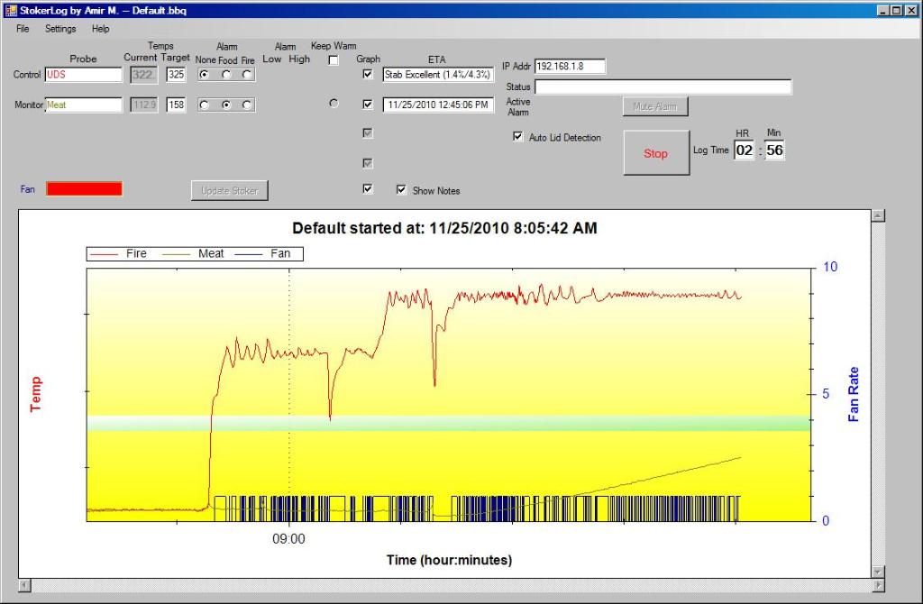This screenshot has height=604, width=923.
Task: Open the Help menu
Action: point(101,29)
